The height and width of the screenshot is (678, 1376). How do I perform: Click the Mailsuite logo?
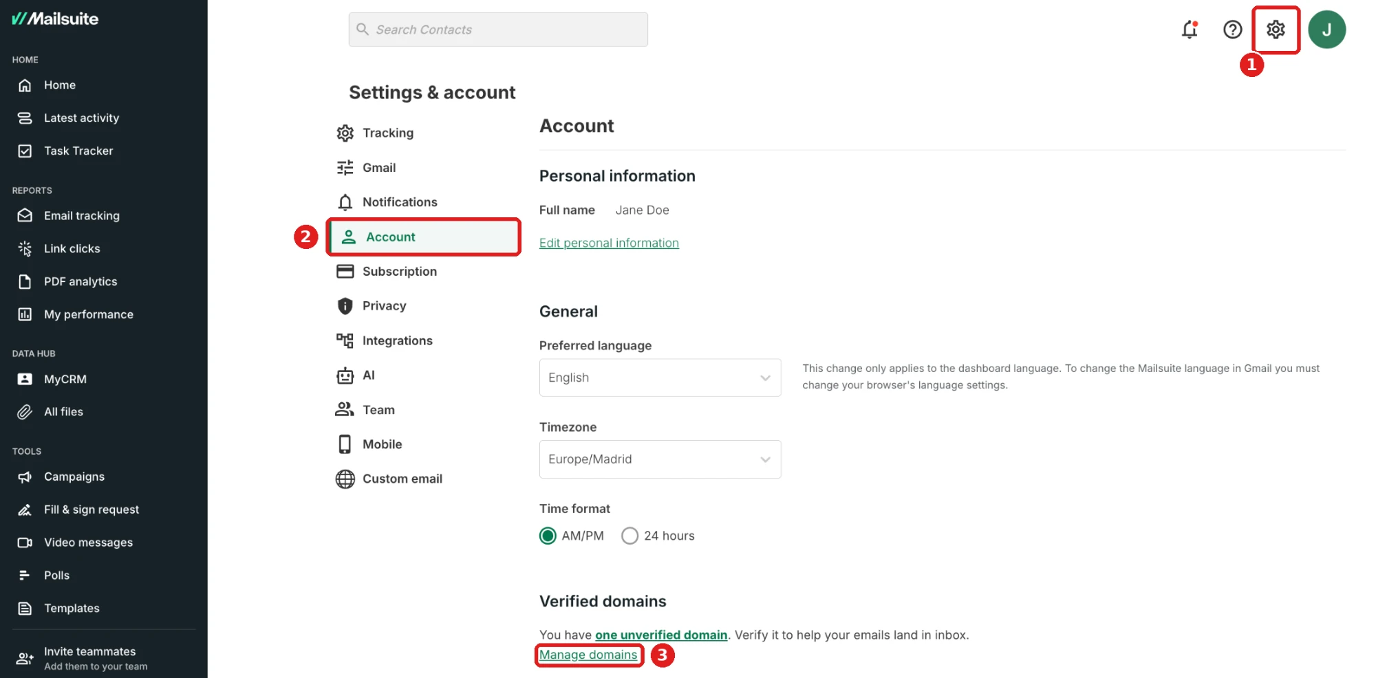tap(55, 19)
